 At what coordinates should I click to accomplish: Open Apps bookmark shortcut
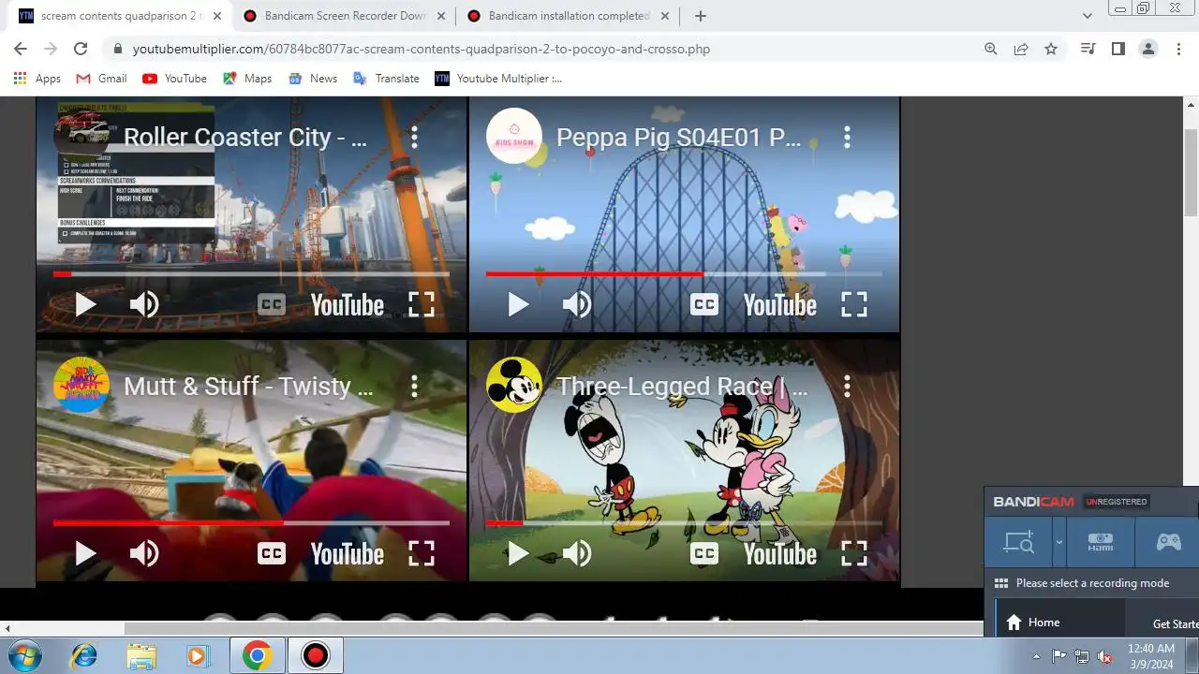37,79
